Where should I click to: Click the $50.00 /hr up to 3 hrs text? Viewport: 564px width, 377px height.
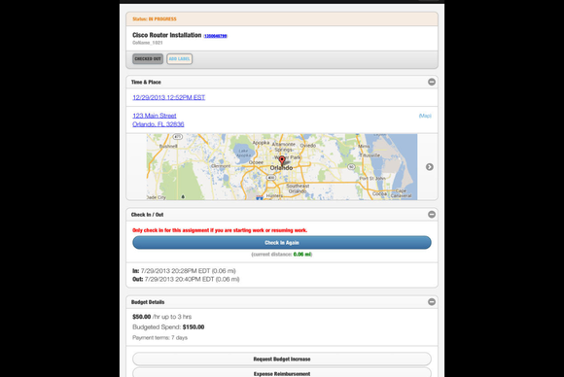pyautogui.click(x=161, y=317)
